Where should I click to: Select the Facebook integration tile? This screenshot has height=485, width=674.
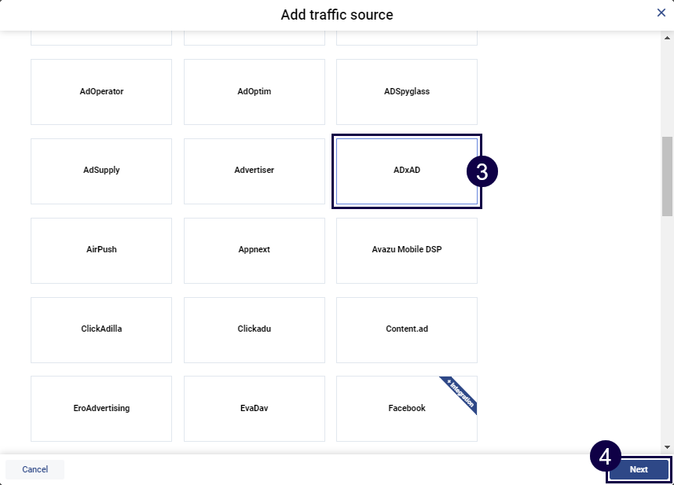pos(407,409)
